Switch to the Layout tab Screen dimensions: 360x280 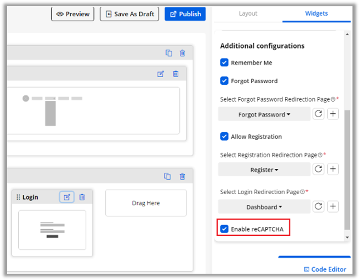pyautogui.click(x=248, y=13)
